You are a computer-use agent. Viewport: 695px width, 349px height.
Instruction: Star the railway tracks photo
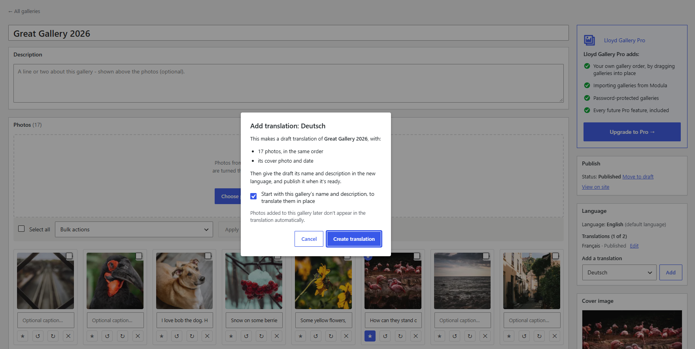tap(23, 336)
